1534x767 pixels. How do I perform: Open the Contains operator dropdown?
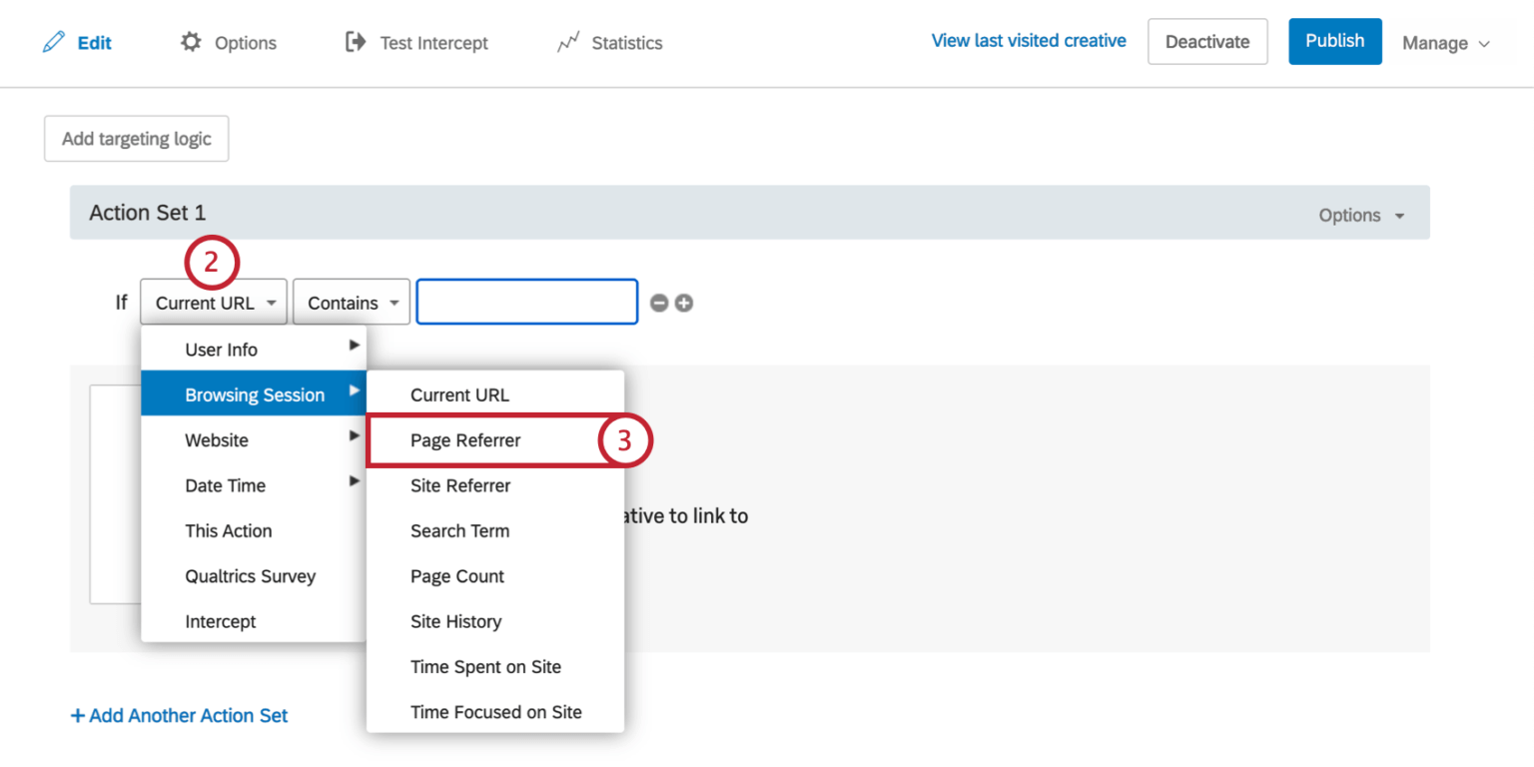[x=352, y=303]
